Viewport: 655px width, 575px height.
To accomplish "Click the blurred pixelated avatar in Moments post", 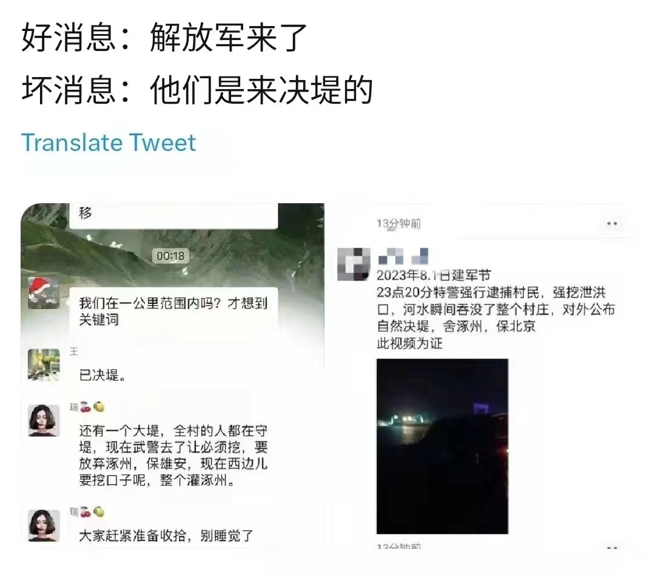I will coord(354,264).
